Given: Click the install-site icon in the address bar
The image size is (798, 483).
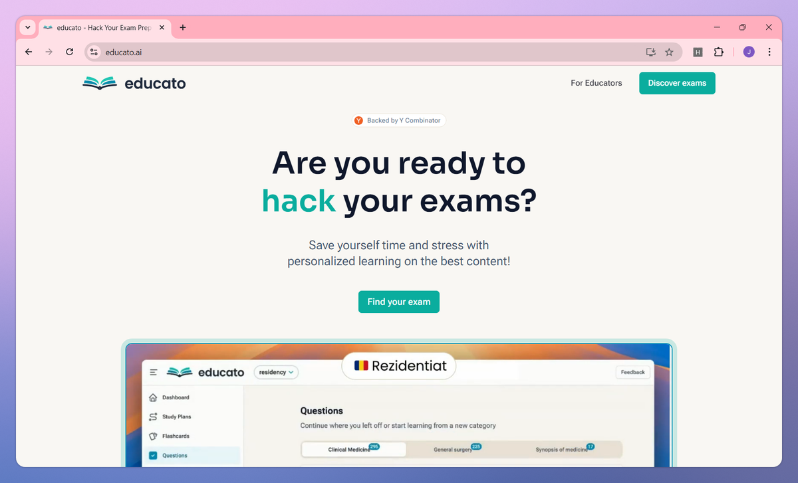Looking at the screenshot, I should [650, 52].
